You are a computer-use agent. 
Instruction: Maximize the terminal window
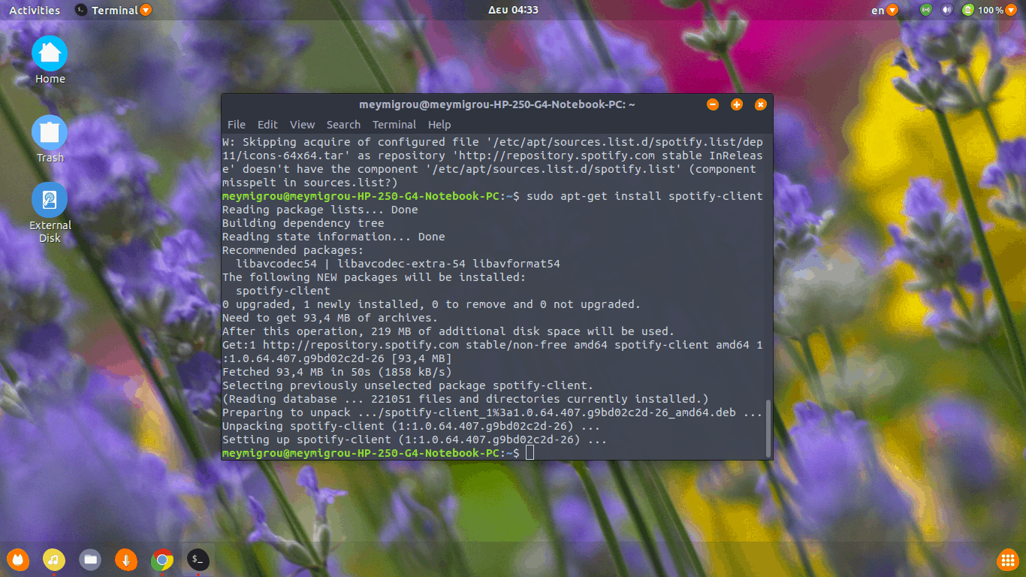(x=737, y=104)
